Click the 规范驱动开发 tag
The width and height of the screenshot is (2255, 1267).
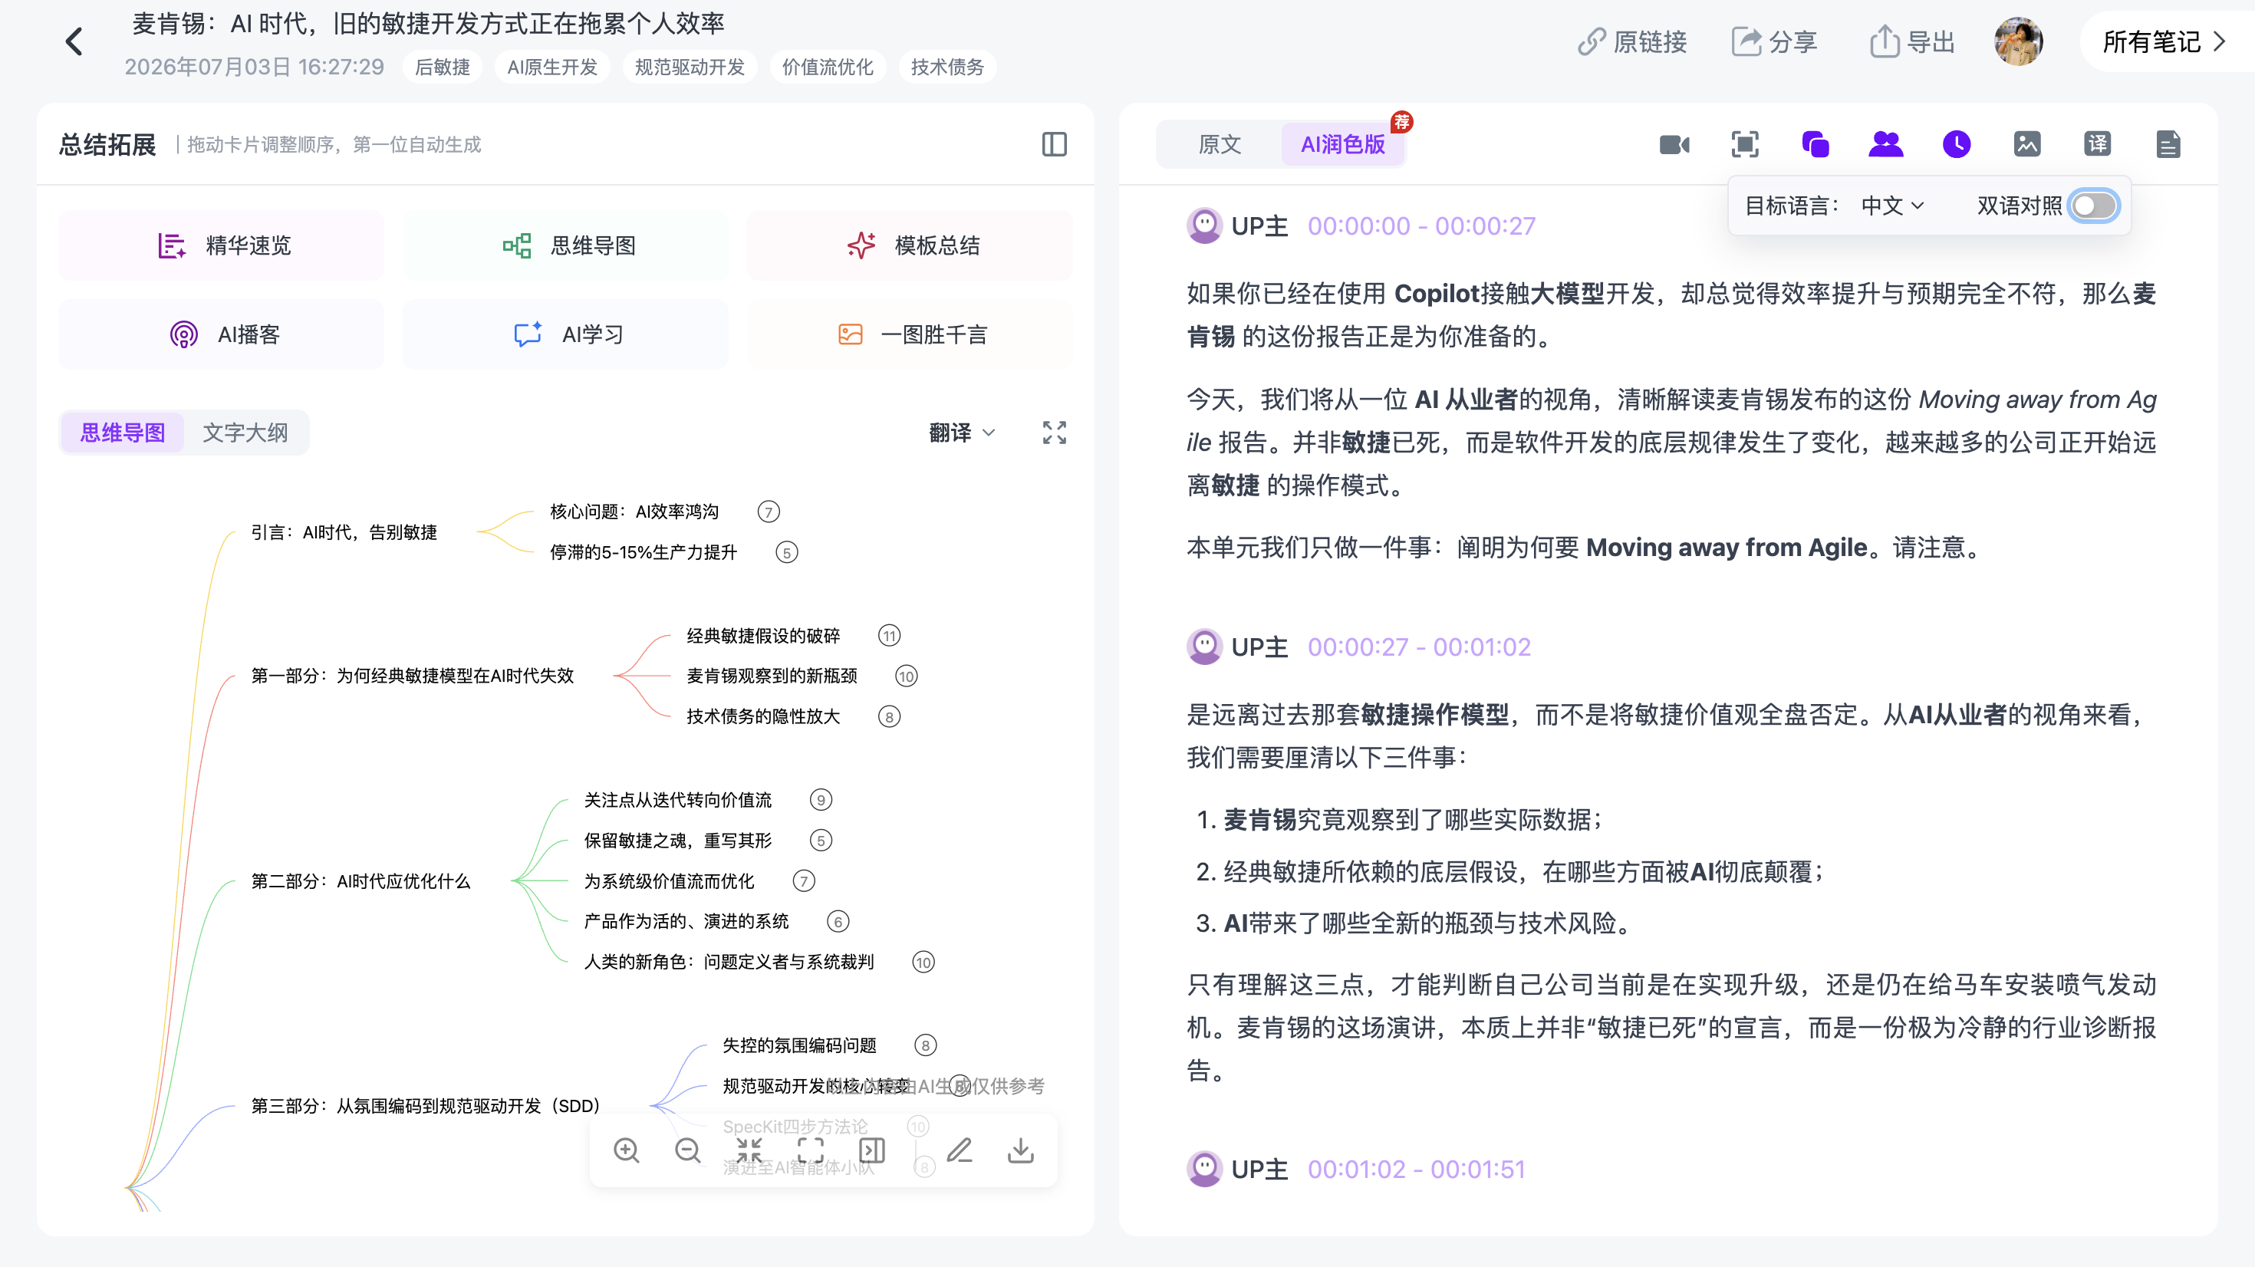689,67
